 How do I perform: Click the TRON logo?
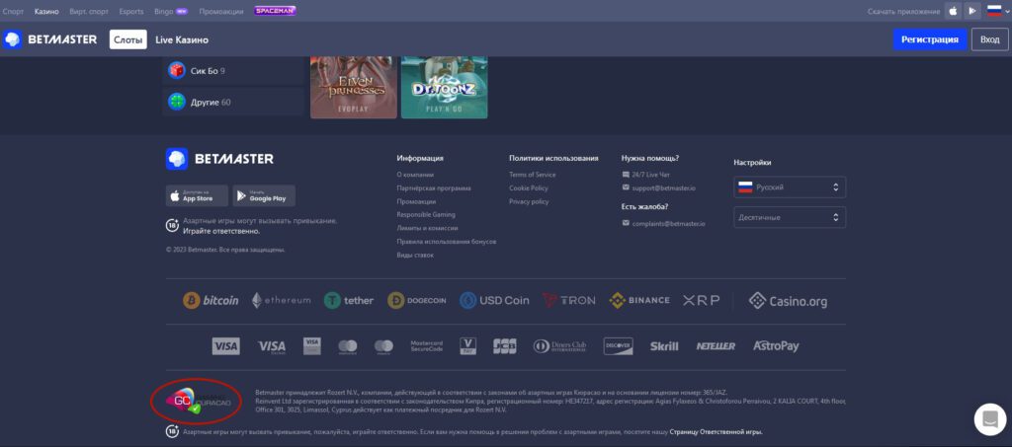[568, 300]
